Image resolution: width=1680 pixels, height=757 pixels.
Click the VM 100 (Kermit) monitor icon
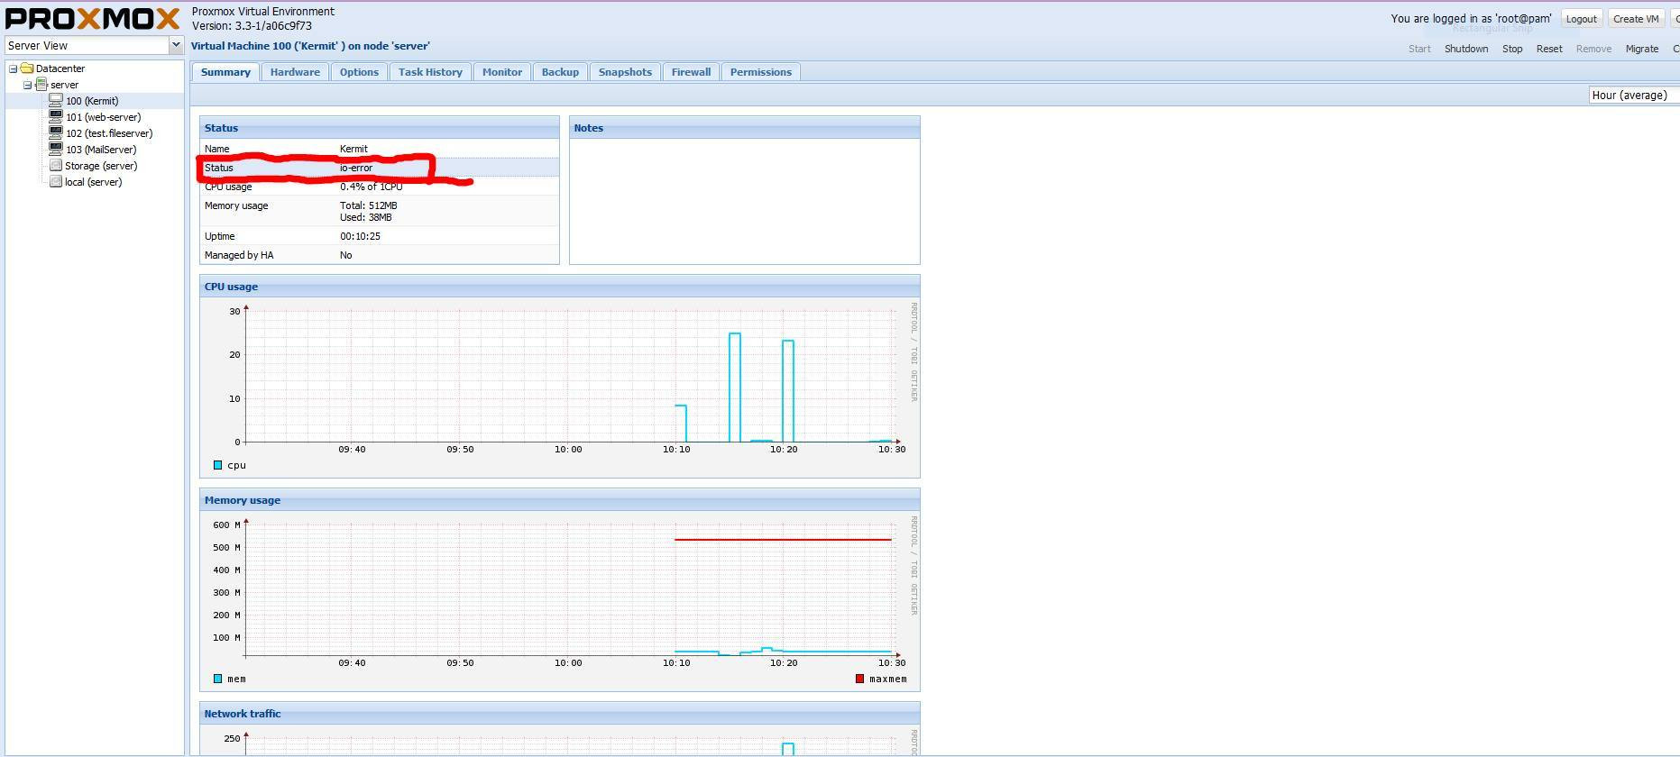pyautogui.click(x=56, y=101)
